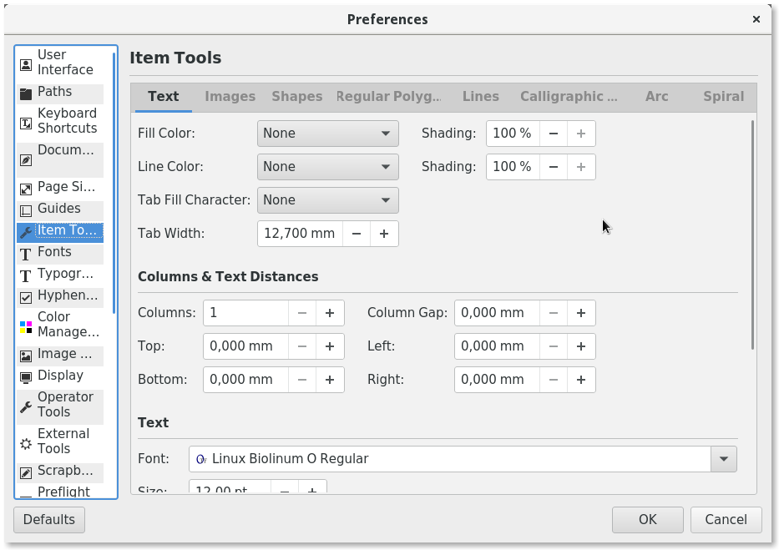The height and width of the screenshot is (550, 779).
Task: Click the Keyboard Shortcuts icon
Action: pyautogui.click(x=26, y=122)
